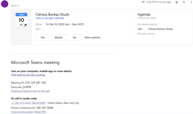Click the When date and time text
This screenshot has width=193, height=114.
click(65, 24)
